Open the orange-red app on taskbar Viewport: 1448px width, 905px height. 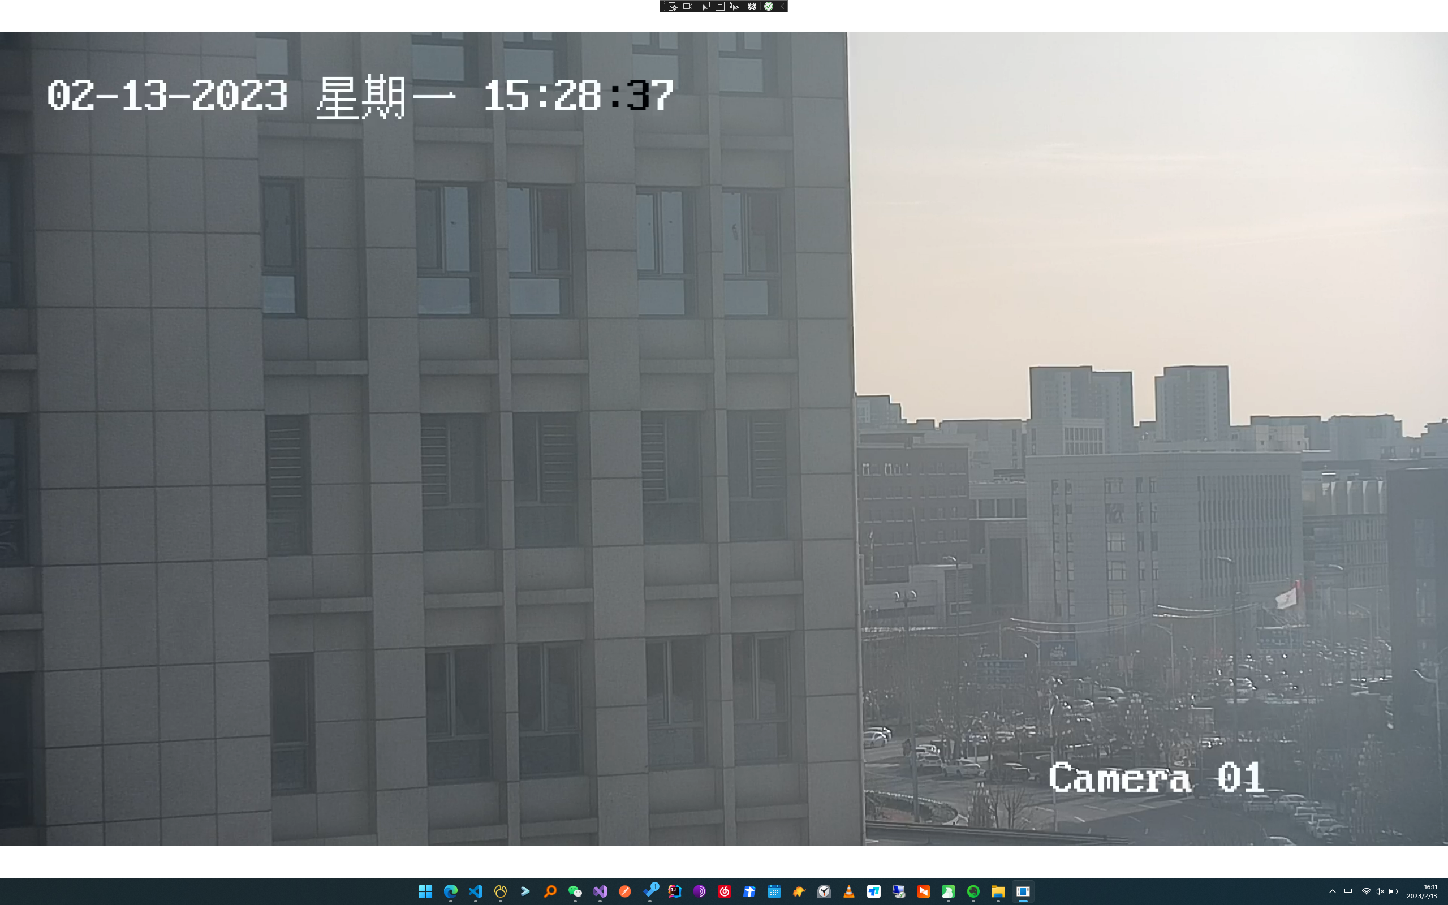[x=924, y=892]
